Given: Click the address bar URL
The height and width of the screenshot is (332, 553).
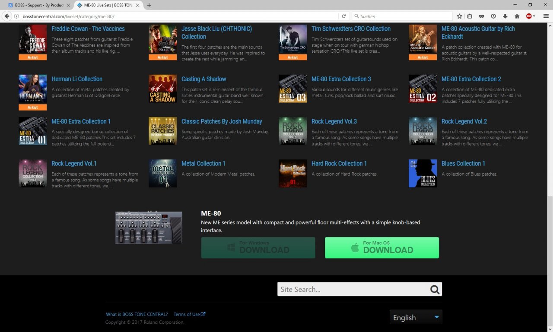Looking at the screenshot, I should pyautogui.click(x=68, y=16).
